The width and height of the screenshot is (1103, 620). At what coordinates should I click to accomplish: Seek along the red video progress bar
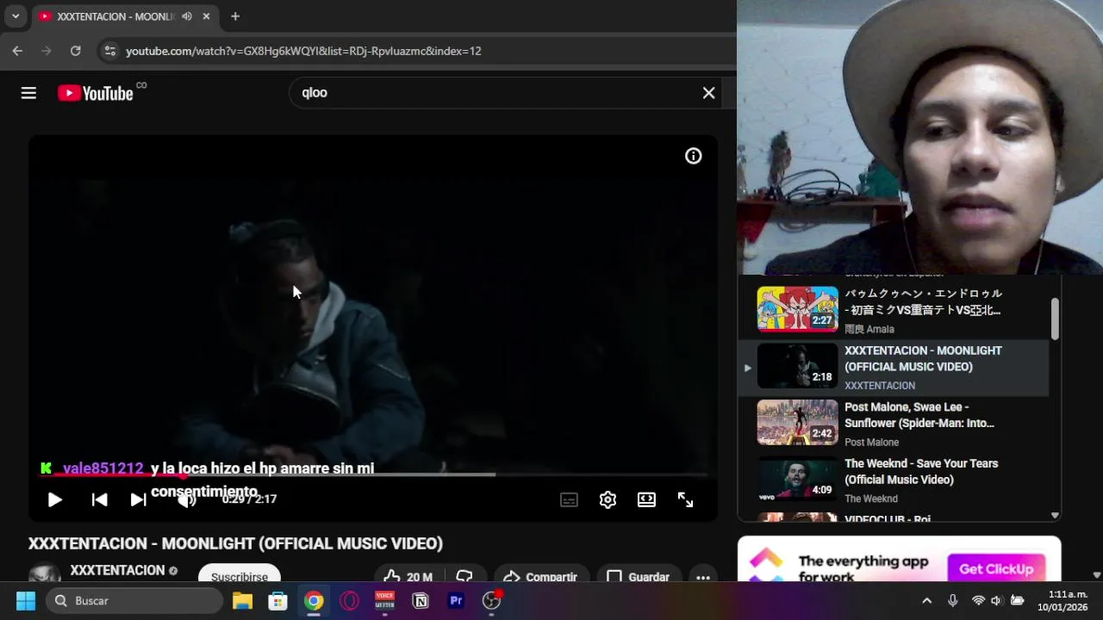click(x=372, y=474)
